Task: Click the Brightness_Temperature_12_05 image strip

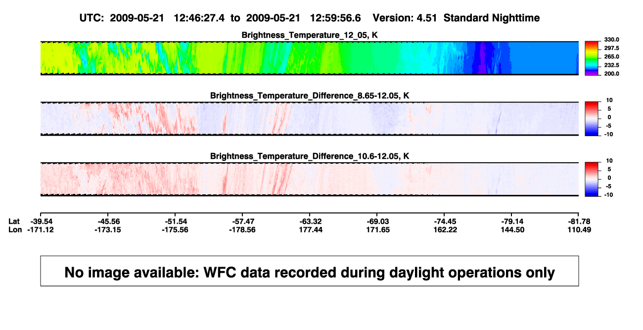Action: point(310,58)
